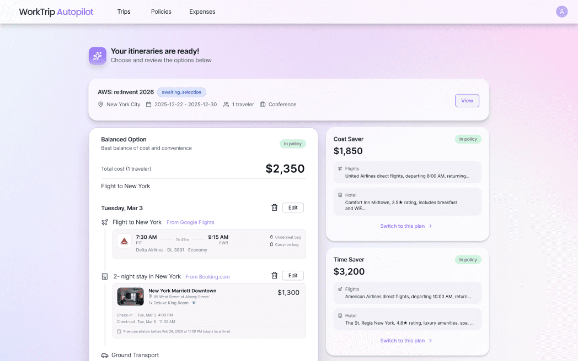Click the location pin icon beside New York City

click(100, 105)
